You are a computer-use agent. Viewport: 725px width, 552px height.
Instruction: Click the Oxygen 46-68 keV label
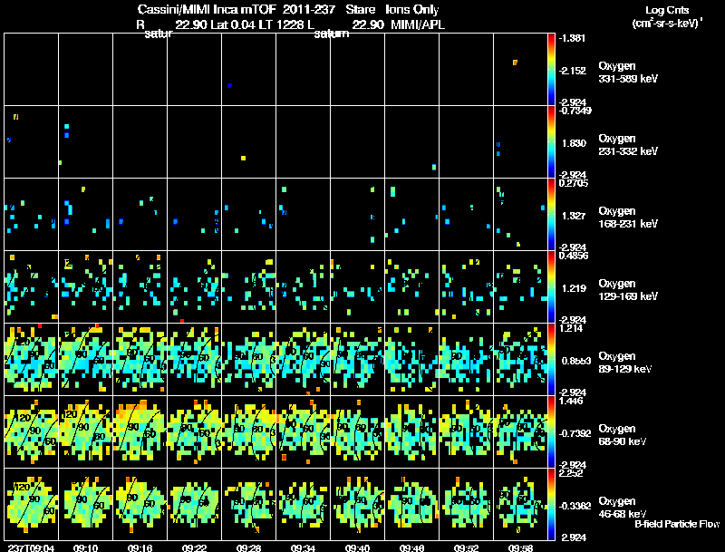point(623,508)
